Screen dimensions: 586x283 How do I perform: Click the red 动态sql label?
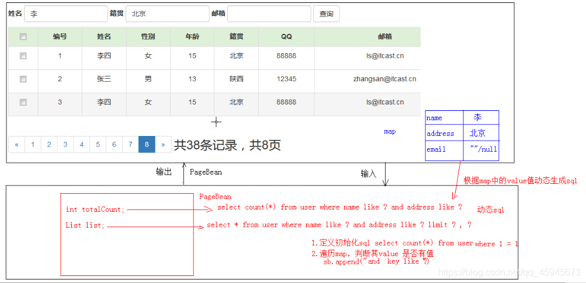[491, 210]
